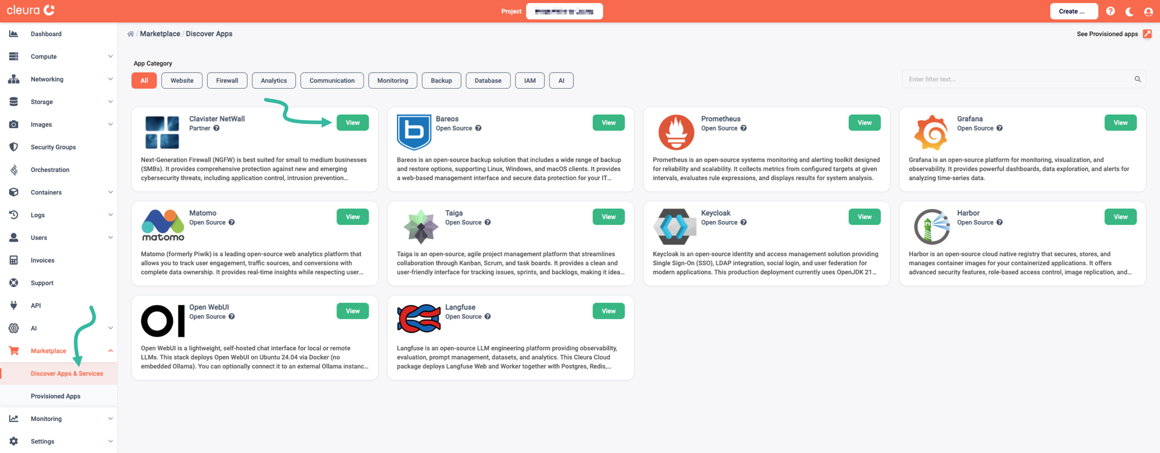
Task: Click the Security Groups shield icon
Action: (x=13, y=147)
